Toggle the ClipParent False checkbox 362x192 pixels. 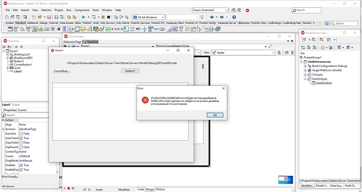click(21, 147)
